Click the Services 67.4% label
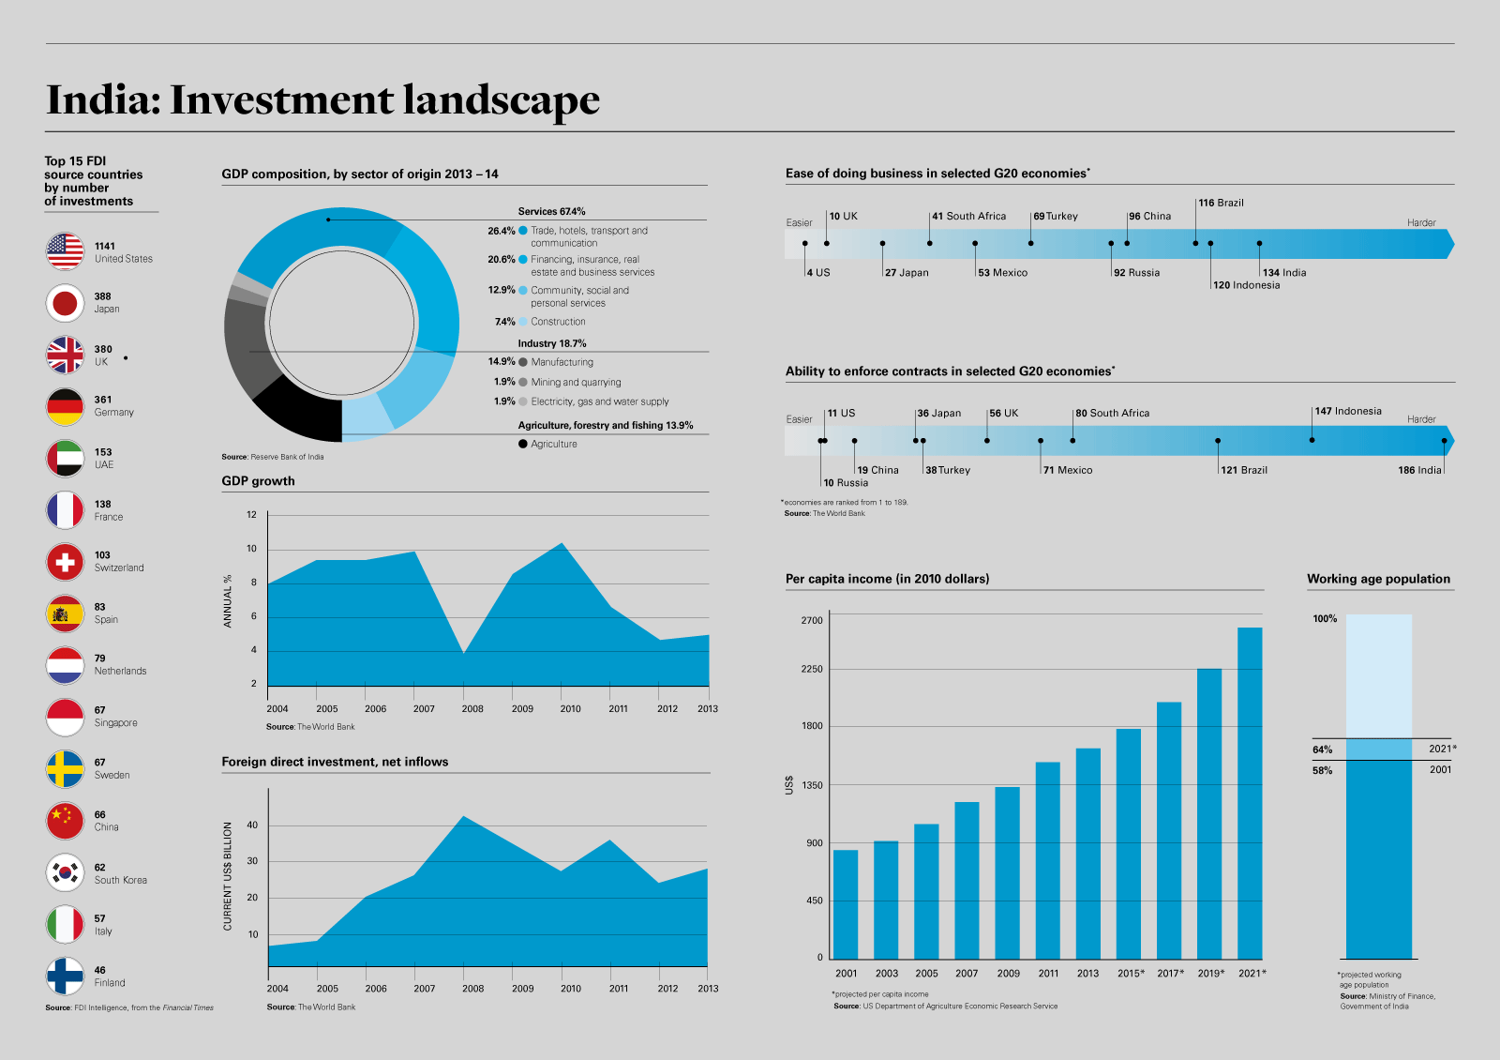This screenshot has height=1060, width=1500. 551,212
